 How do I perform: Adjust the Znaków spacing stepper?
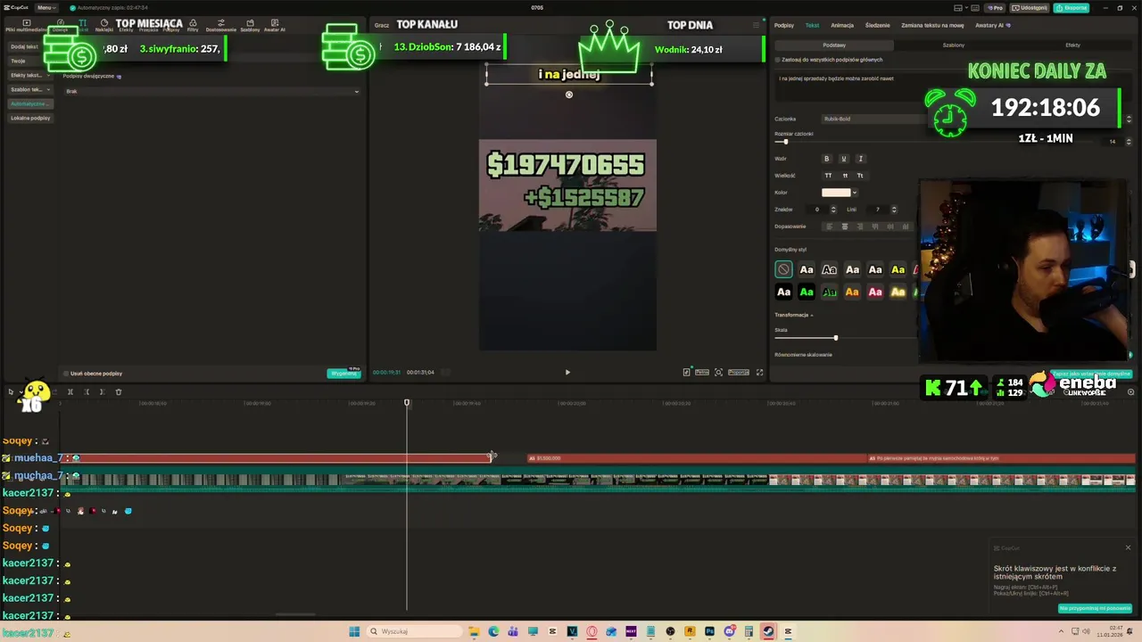[833, 210]
